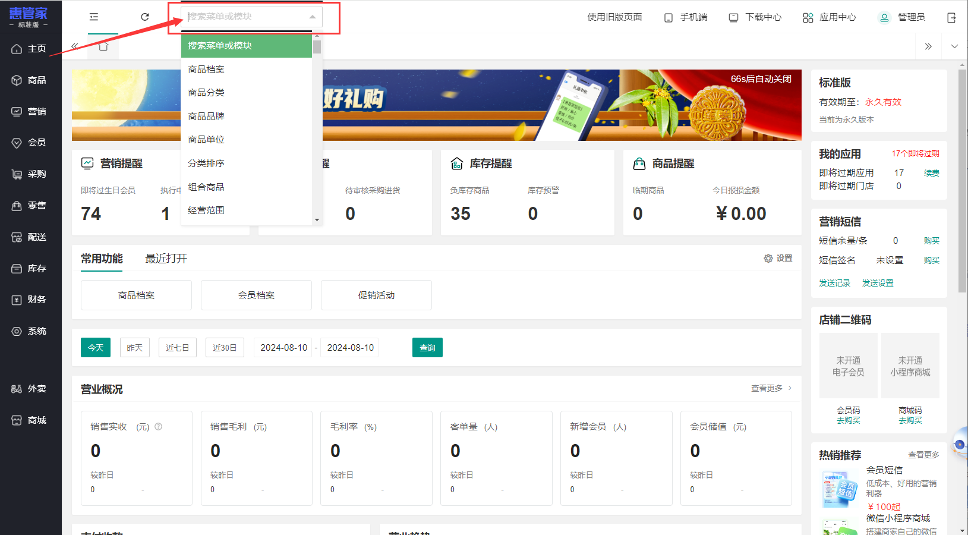Open 促销活动 shortcut button
The height and width of the screenshot is (535, 968).
[376, 295]
